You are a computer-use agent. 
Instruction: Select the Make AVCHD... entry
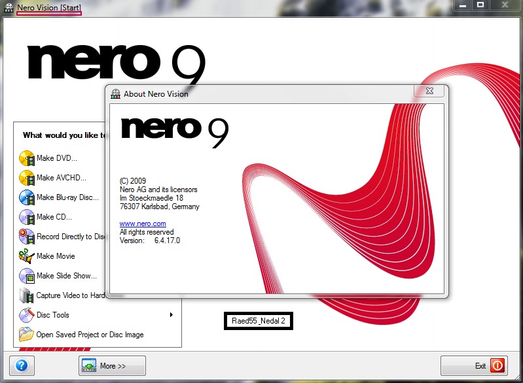(x=62, y=178)
